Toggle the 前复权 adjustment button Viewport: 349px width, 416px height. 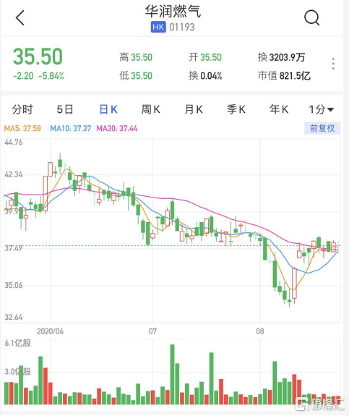point(322,129)
